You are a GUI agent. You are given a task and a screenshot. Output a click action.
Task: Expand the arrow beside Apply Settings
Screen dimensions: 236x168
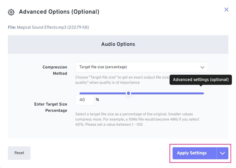point(222,153)
